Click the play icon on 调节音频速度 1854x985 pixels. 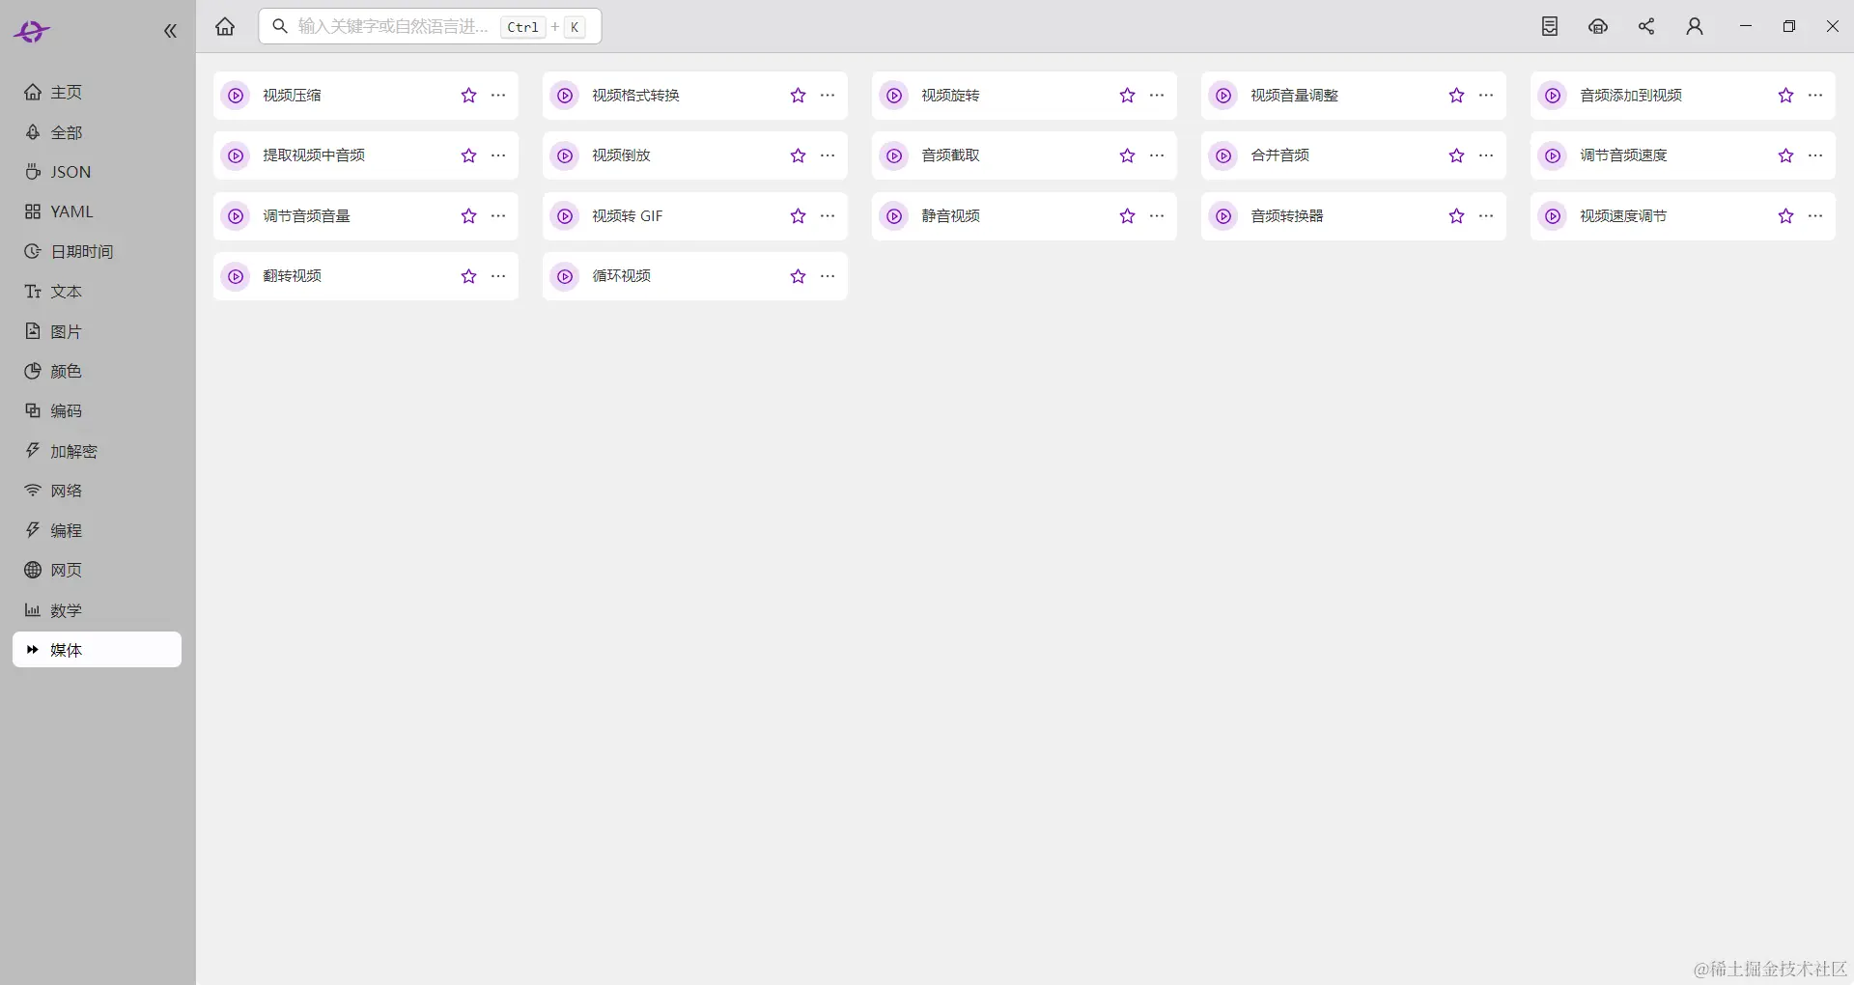1553,155
